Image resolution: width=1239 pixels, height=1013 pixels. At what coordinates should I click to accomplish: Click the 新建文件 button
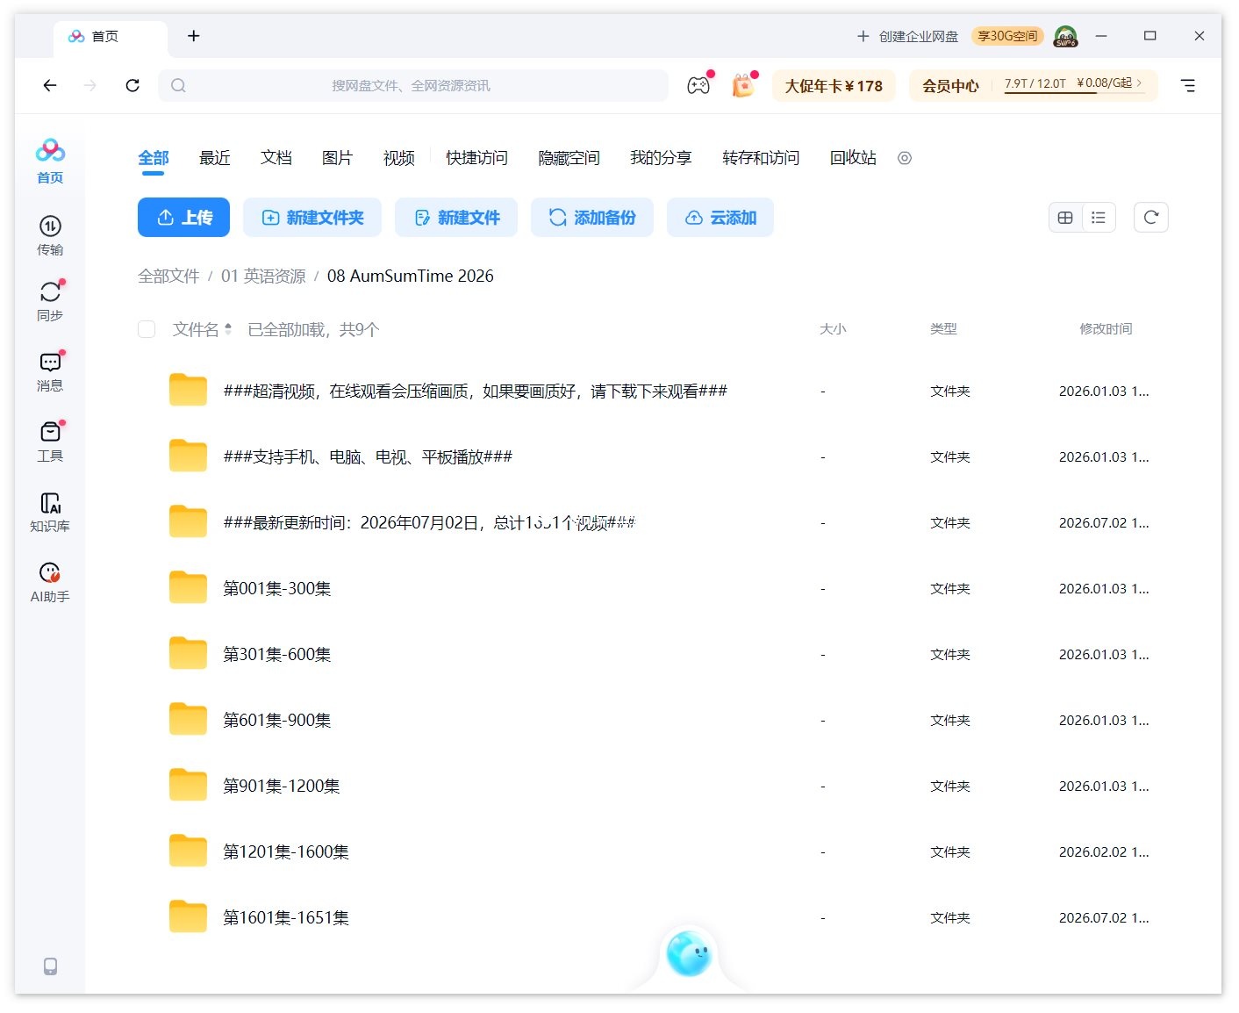(456, 218)
